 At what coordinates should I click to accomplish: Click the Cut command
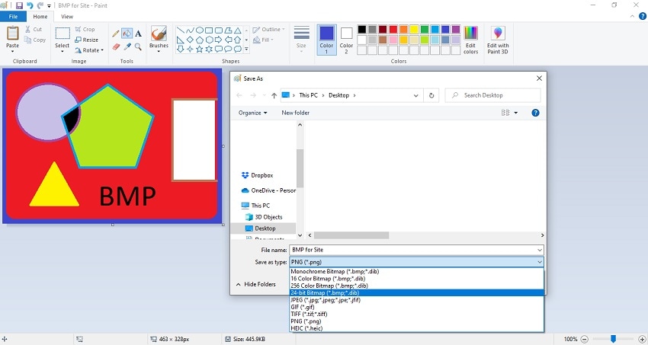(34, 29)
